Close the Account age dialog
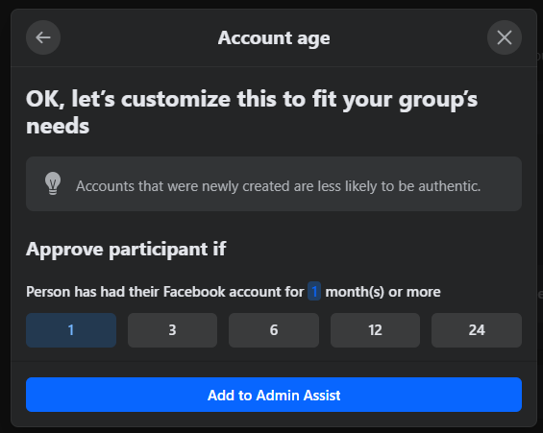Viewport: 543px width, 433px height. coord(505,37)
